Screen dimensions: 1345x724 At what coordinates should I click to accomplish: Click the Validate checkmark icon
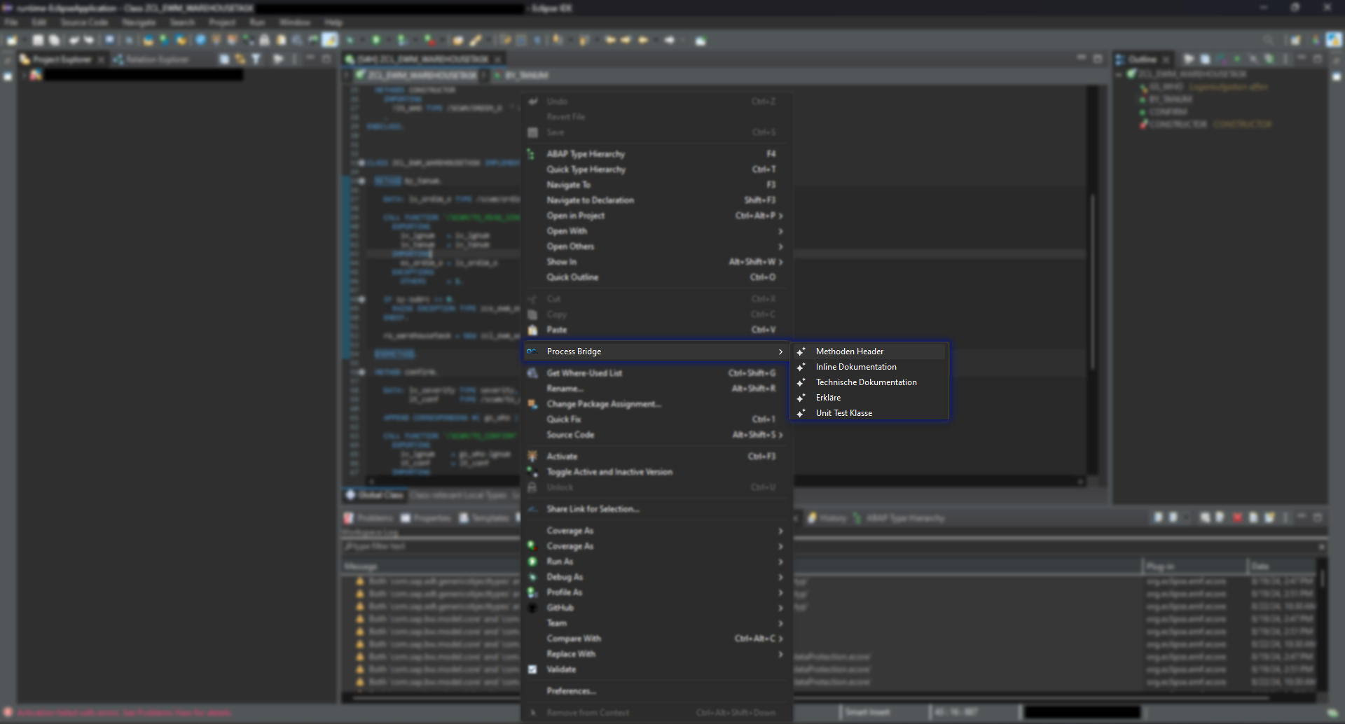[x=533, y=669]
